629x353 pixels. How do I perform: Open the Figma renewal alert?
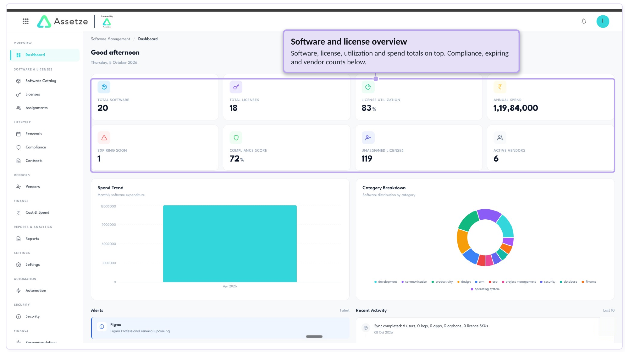[220, 328]
